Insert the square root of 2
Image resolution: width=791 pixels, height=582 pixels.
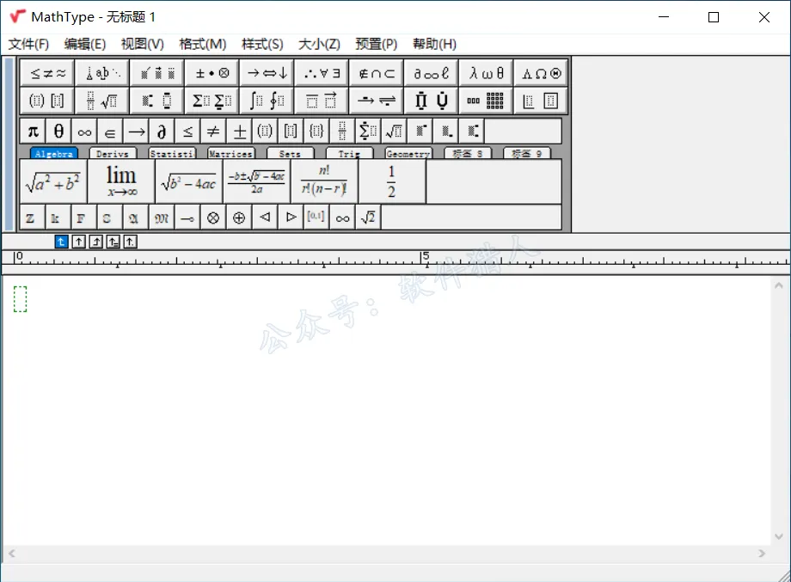pos(368,217)
